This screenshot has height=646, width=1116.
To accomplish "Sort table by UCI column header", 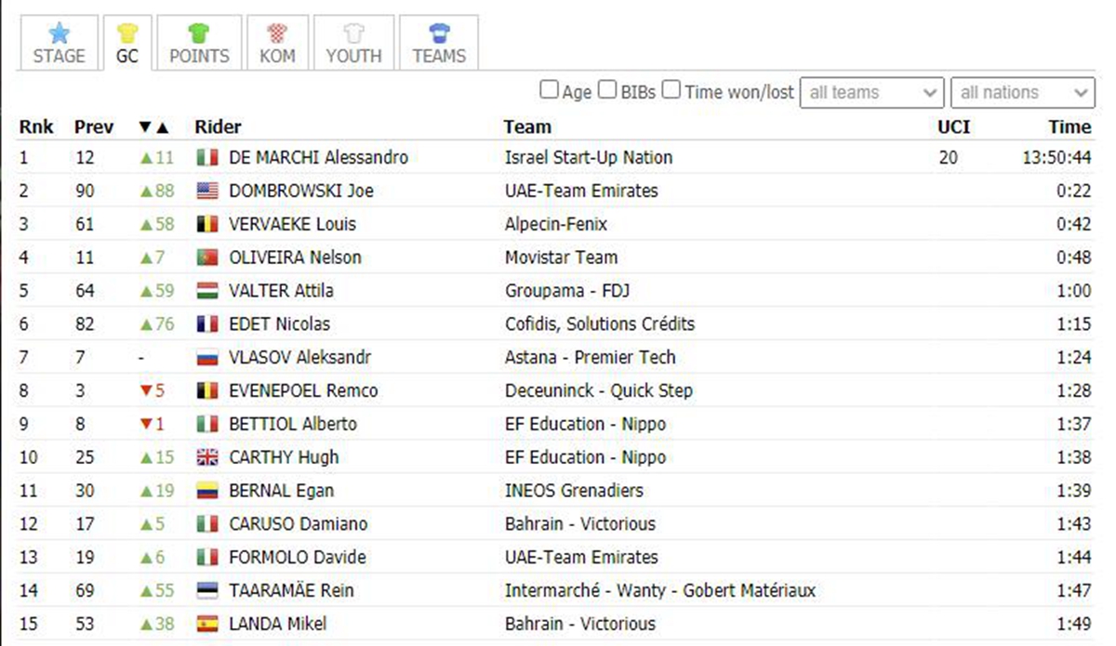I will point(953,127).
